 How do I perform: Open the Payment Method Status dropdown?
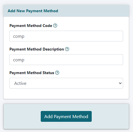tap(66, 83)
